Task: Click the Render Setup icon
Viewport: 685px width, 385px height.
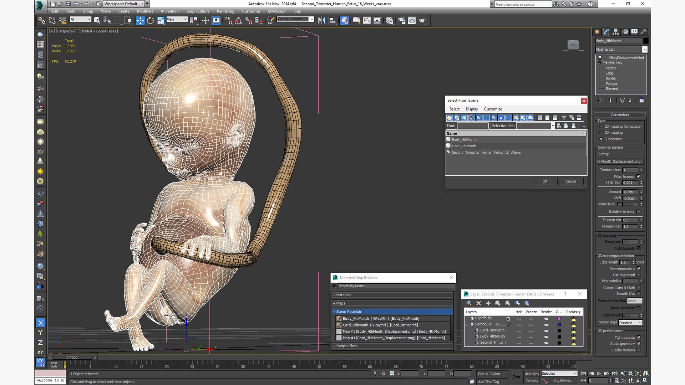Action: [401, 20]
